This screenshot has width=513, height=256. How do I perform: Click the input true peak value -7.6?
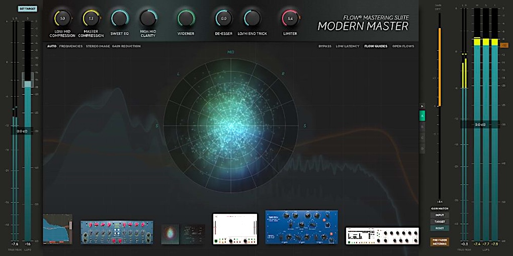(x=15, y=244)
